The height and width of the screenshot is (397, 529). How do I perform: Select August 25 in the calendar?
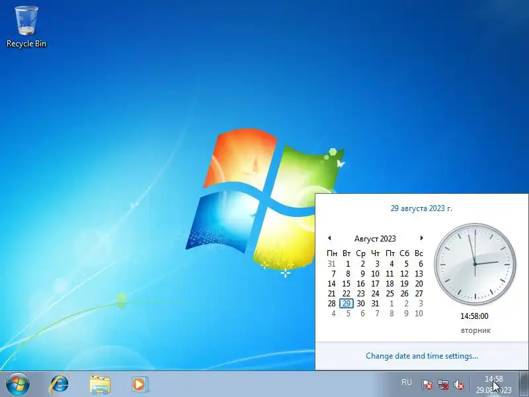[389, 294]
